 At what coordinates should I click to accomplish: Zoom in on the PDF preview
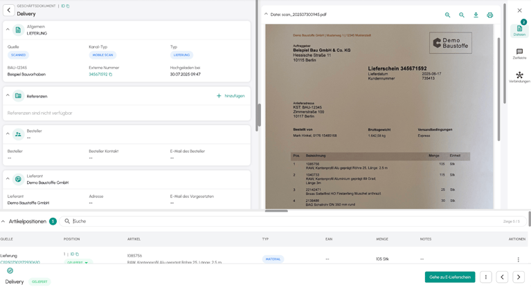(x=462, y=15)
